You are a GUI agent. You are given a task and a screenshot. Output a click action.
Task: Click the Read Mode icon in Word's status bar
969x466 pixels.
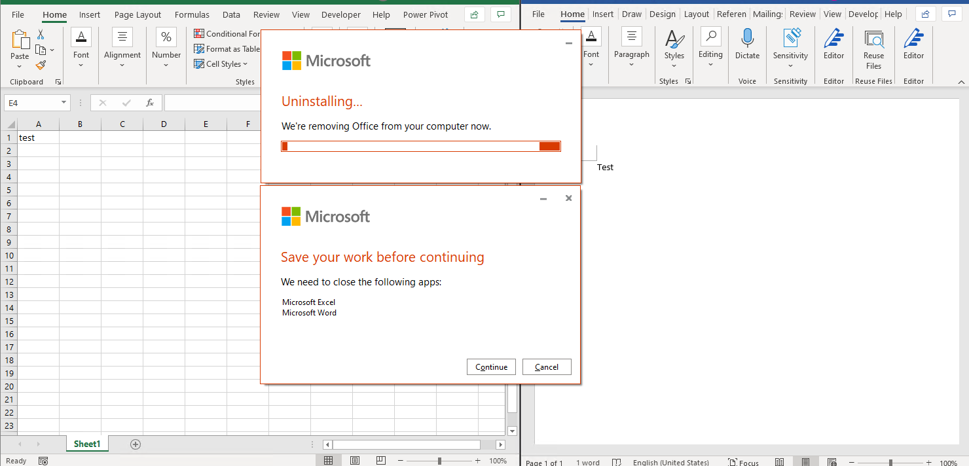point(779,460)
